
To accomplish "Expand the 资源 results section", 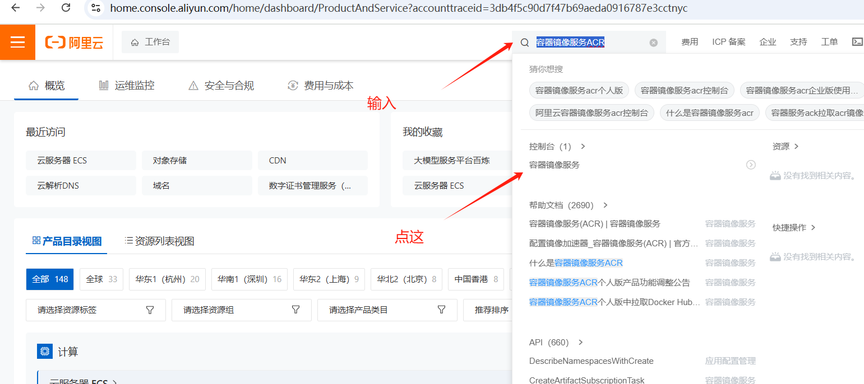I will [786, 147].
